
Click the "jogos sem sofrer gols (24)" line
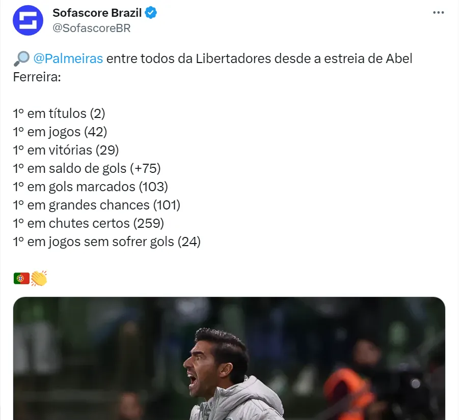[107, 242]
